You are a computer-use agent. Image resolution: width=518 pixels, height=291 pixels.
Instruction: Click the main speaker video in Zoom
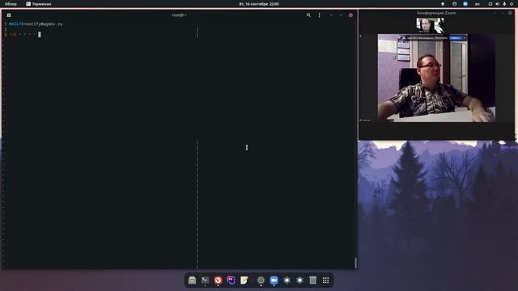click(436, 78)
